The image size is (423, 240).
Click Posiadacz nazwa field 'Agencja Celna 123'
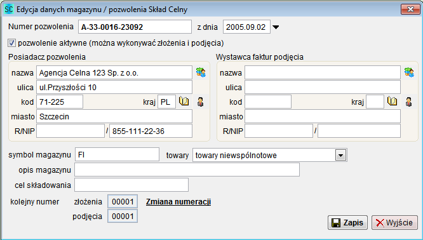(114, 73)
